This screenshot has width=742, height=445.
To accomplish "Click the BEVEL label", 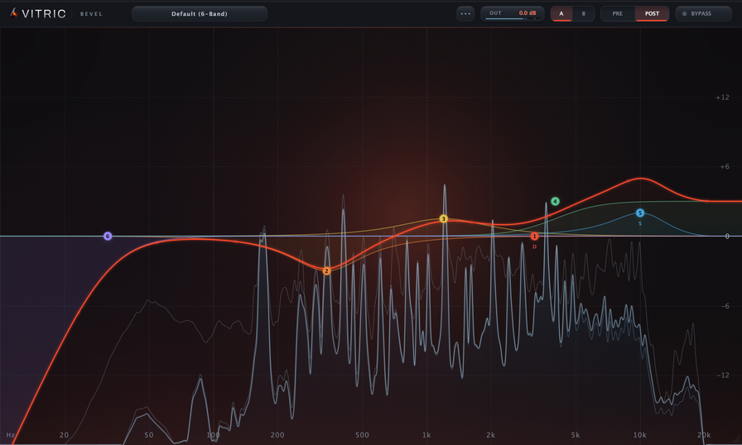I will click(91, 14).
